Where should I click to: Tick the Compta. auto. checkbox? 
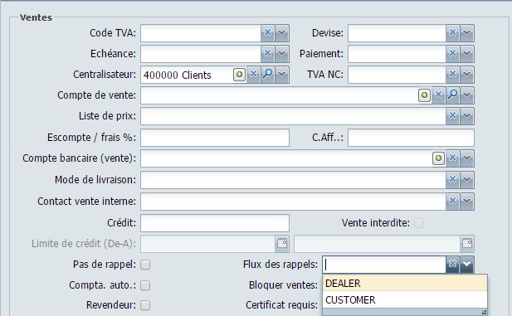point(145,285)
